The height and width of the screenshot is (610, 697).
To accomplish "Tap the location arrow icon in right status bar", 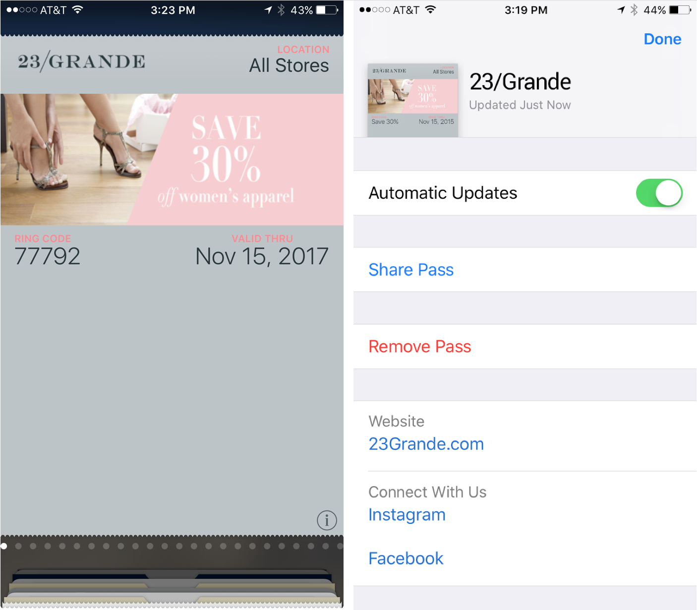I will click(x=621, y=10).
